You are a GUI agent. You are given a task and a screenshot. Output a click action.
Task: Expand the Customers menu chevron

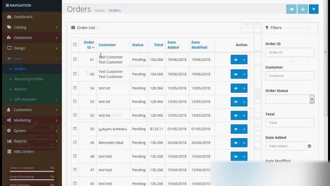point(56,110)
